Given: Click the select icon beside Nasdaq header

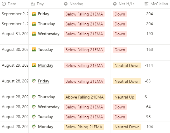Looking at the screenshot, I should [x=66, y=4].
